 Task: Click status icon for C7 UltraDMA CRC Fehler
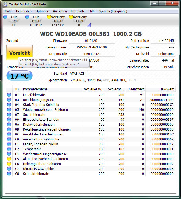coord(9,169)
